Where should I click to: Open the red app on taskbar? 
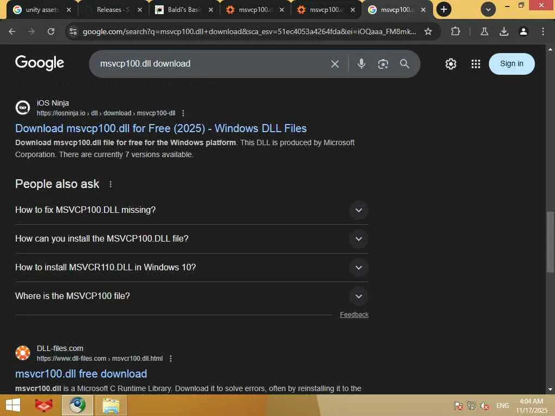pyautogui.click(x=44, y=405)
